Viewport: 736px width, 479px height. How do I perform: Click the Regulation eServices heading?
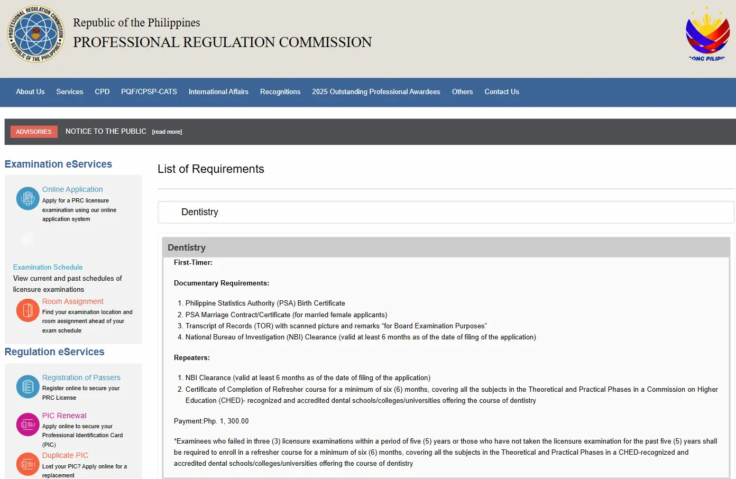54,352
